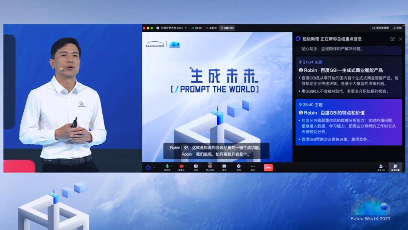Screen dimensions: 408x230
Task: Click Robin's avatar in the 37:04 summary card
Action: coord(301,70)
